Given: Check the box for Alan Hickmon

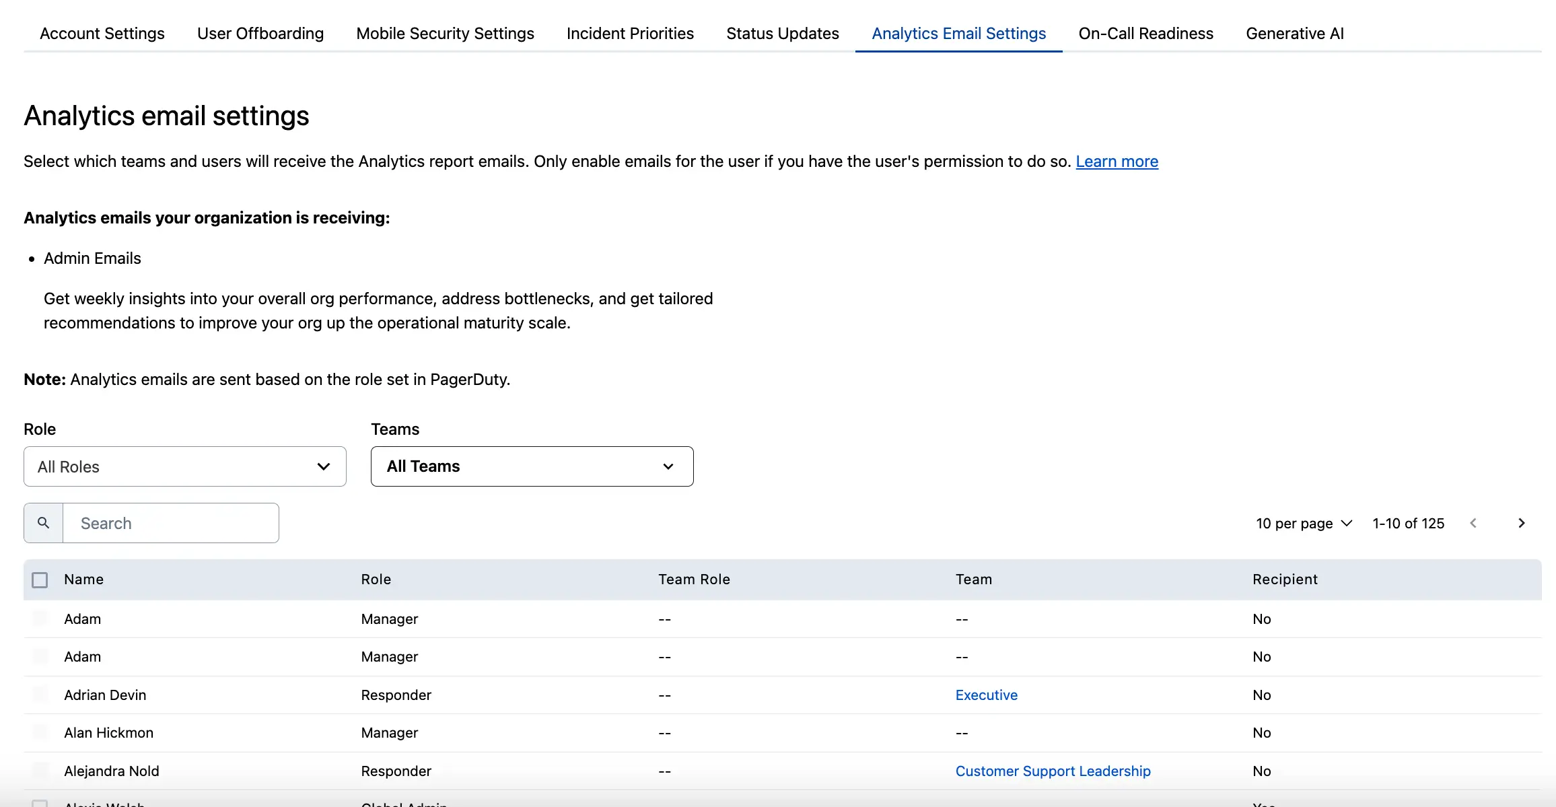Looking at the screenshot, I should (40, 732).
